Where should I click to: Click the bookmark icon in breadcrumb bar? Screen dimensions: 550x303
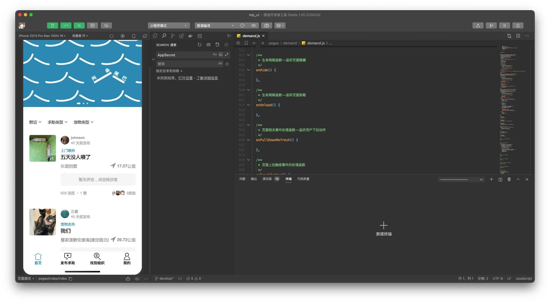pos(246,43)
